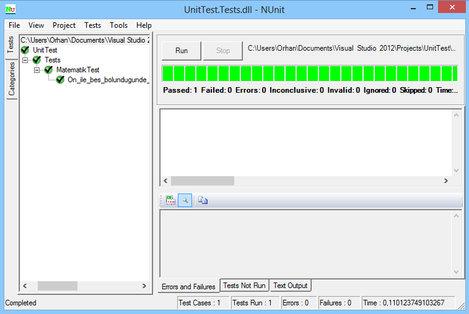Click the error list scroll up arrow
This screenshot has width=469, height=314.
[x=456, y=115]
